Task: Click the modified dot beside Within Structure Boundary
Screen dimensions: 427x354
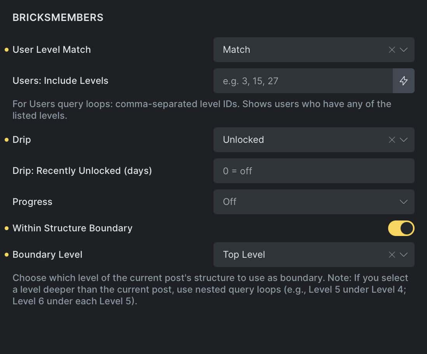Action: pos(6,228)
